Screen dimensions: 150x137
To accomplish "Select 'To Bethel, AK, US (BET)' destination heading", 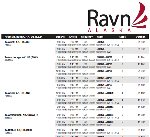I will point(18,130).
